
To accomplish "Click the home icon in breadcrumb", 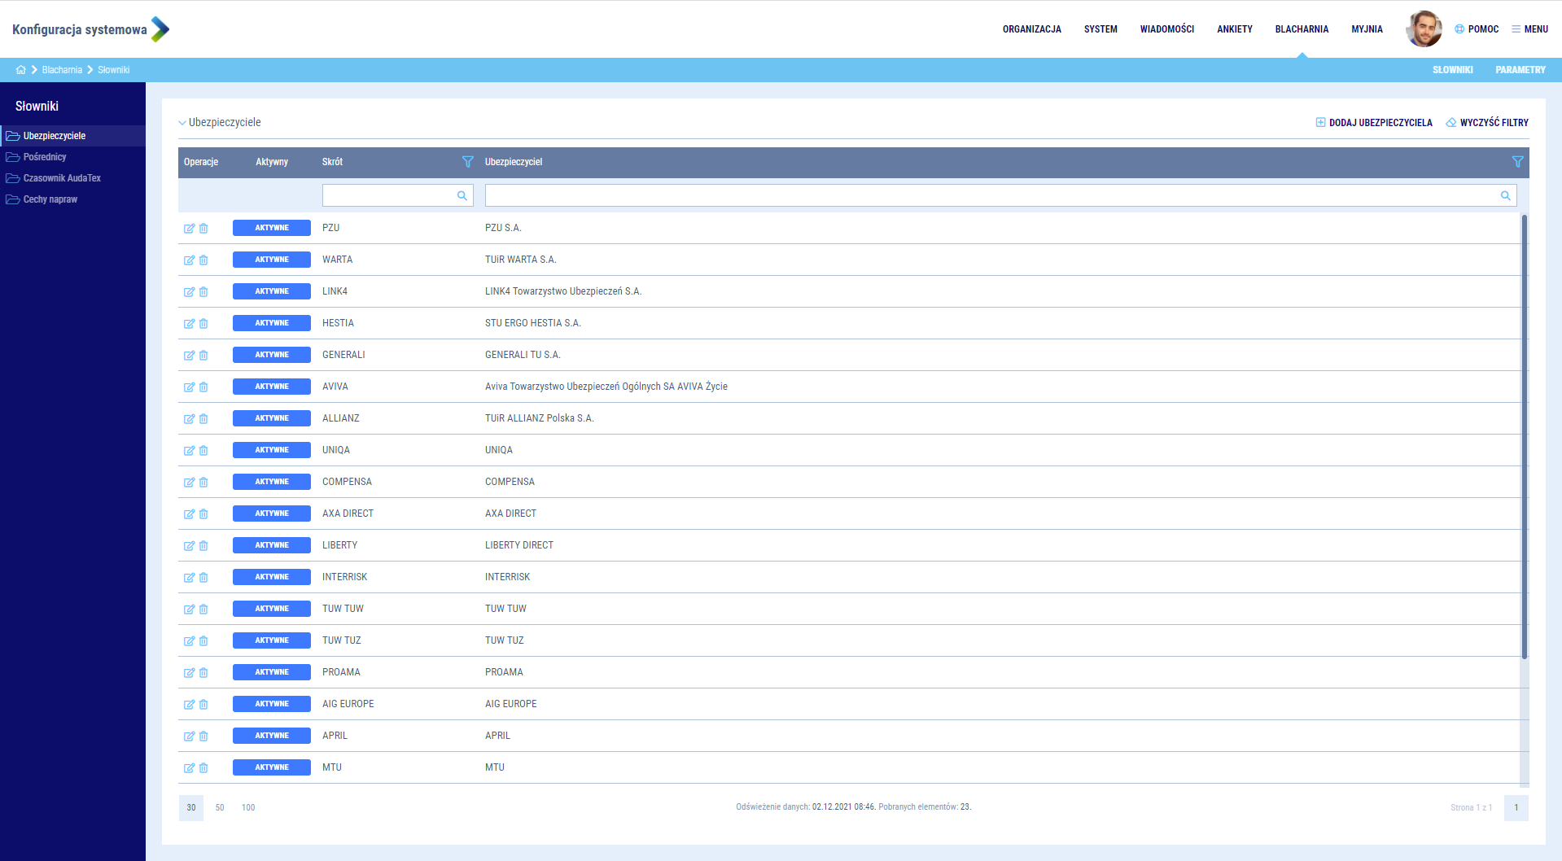I will pos(20,70).
